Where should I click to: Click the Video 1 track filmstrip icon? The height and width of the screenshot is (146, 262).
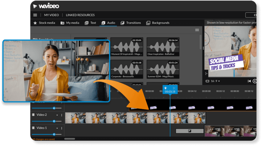[33, 128]
